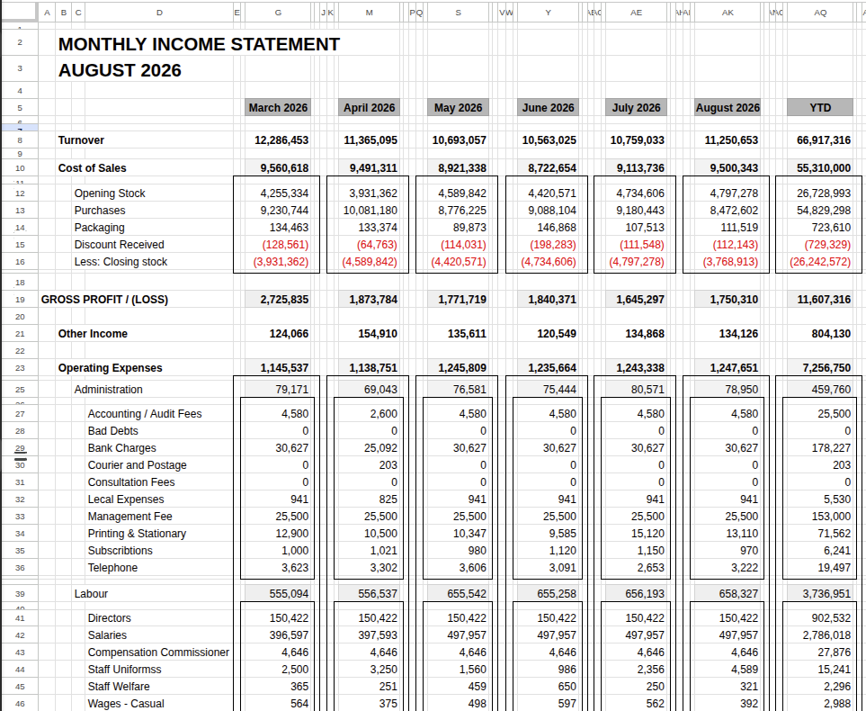Click column header M
866x711 pixels.
(x=369, y=13)
